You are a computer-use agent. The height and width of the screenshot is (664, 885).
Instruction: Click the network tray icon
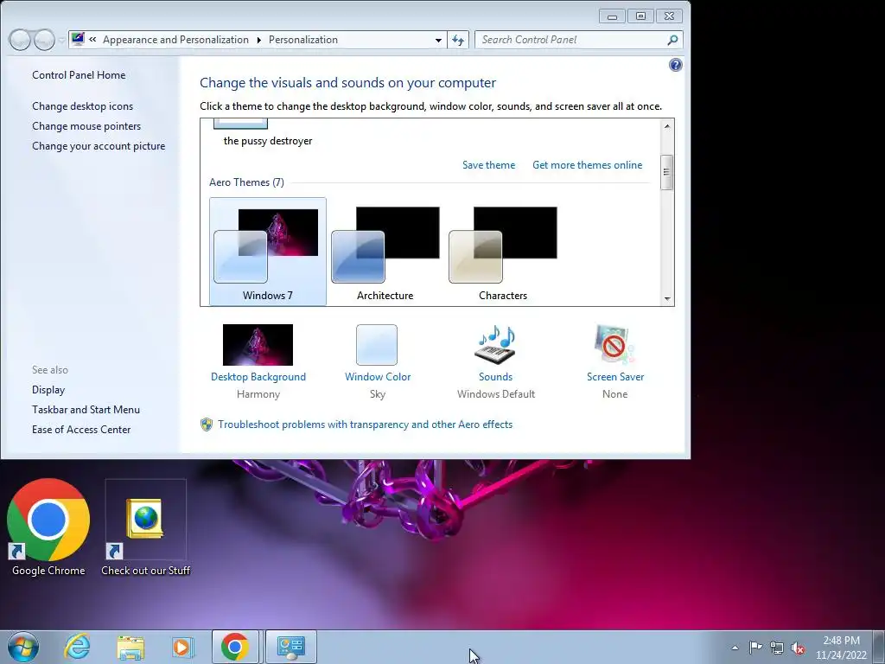[x=777, y=648]
